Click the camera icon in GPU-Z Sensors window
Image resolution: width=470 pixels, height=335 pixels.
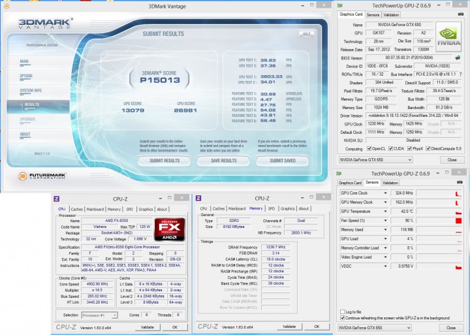[460, 182]
